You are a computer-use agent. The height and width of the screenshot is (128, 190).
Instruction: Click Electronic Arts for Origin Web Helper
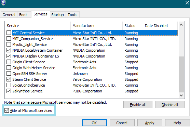pyautogui.click(x=84, y=68)
